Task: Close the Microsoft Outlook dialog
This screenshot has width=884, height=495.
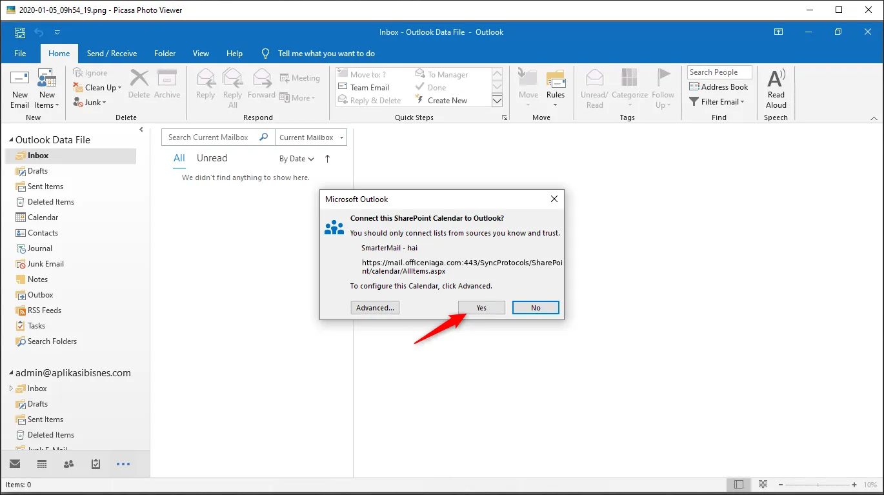Action: (x=554, y=199)
